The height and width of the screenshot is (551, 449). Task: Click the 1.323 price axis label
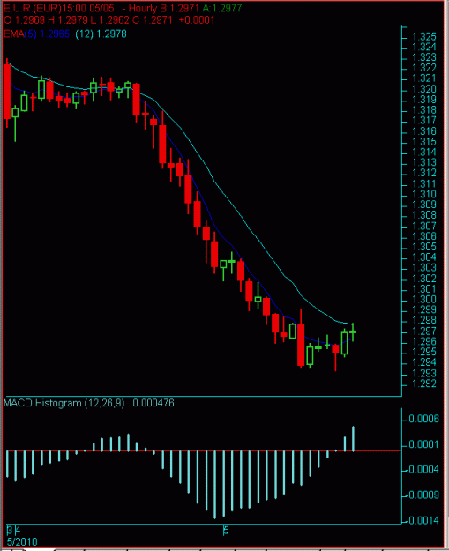(x=423, y=57)
